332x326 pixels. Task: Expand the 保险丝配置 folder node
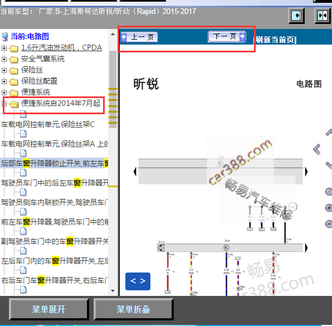4,81
